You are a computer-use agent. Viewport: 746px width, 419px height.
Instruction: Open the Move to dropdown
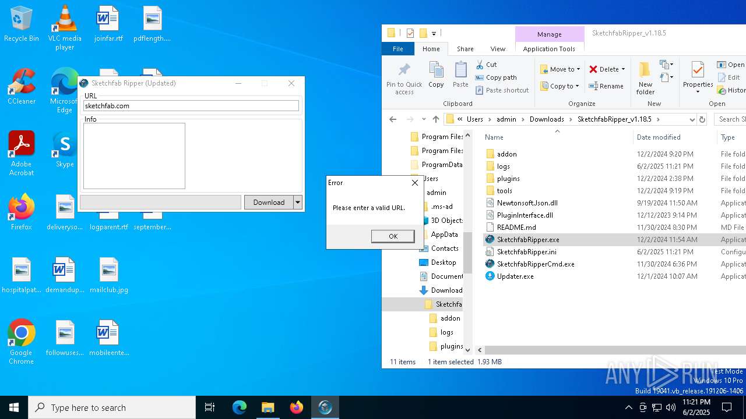pyautogui.click(x=559, y=69)
